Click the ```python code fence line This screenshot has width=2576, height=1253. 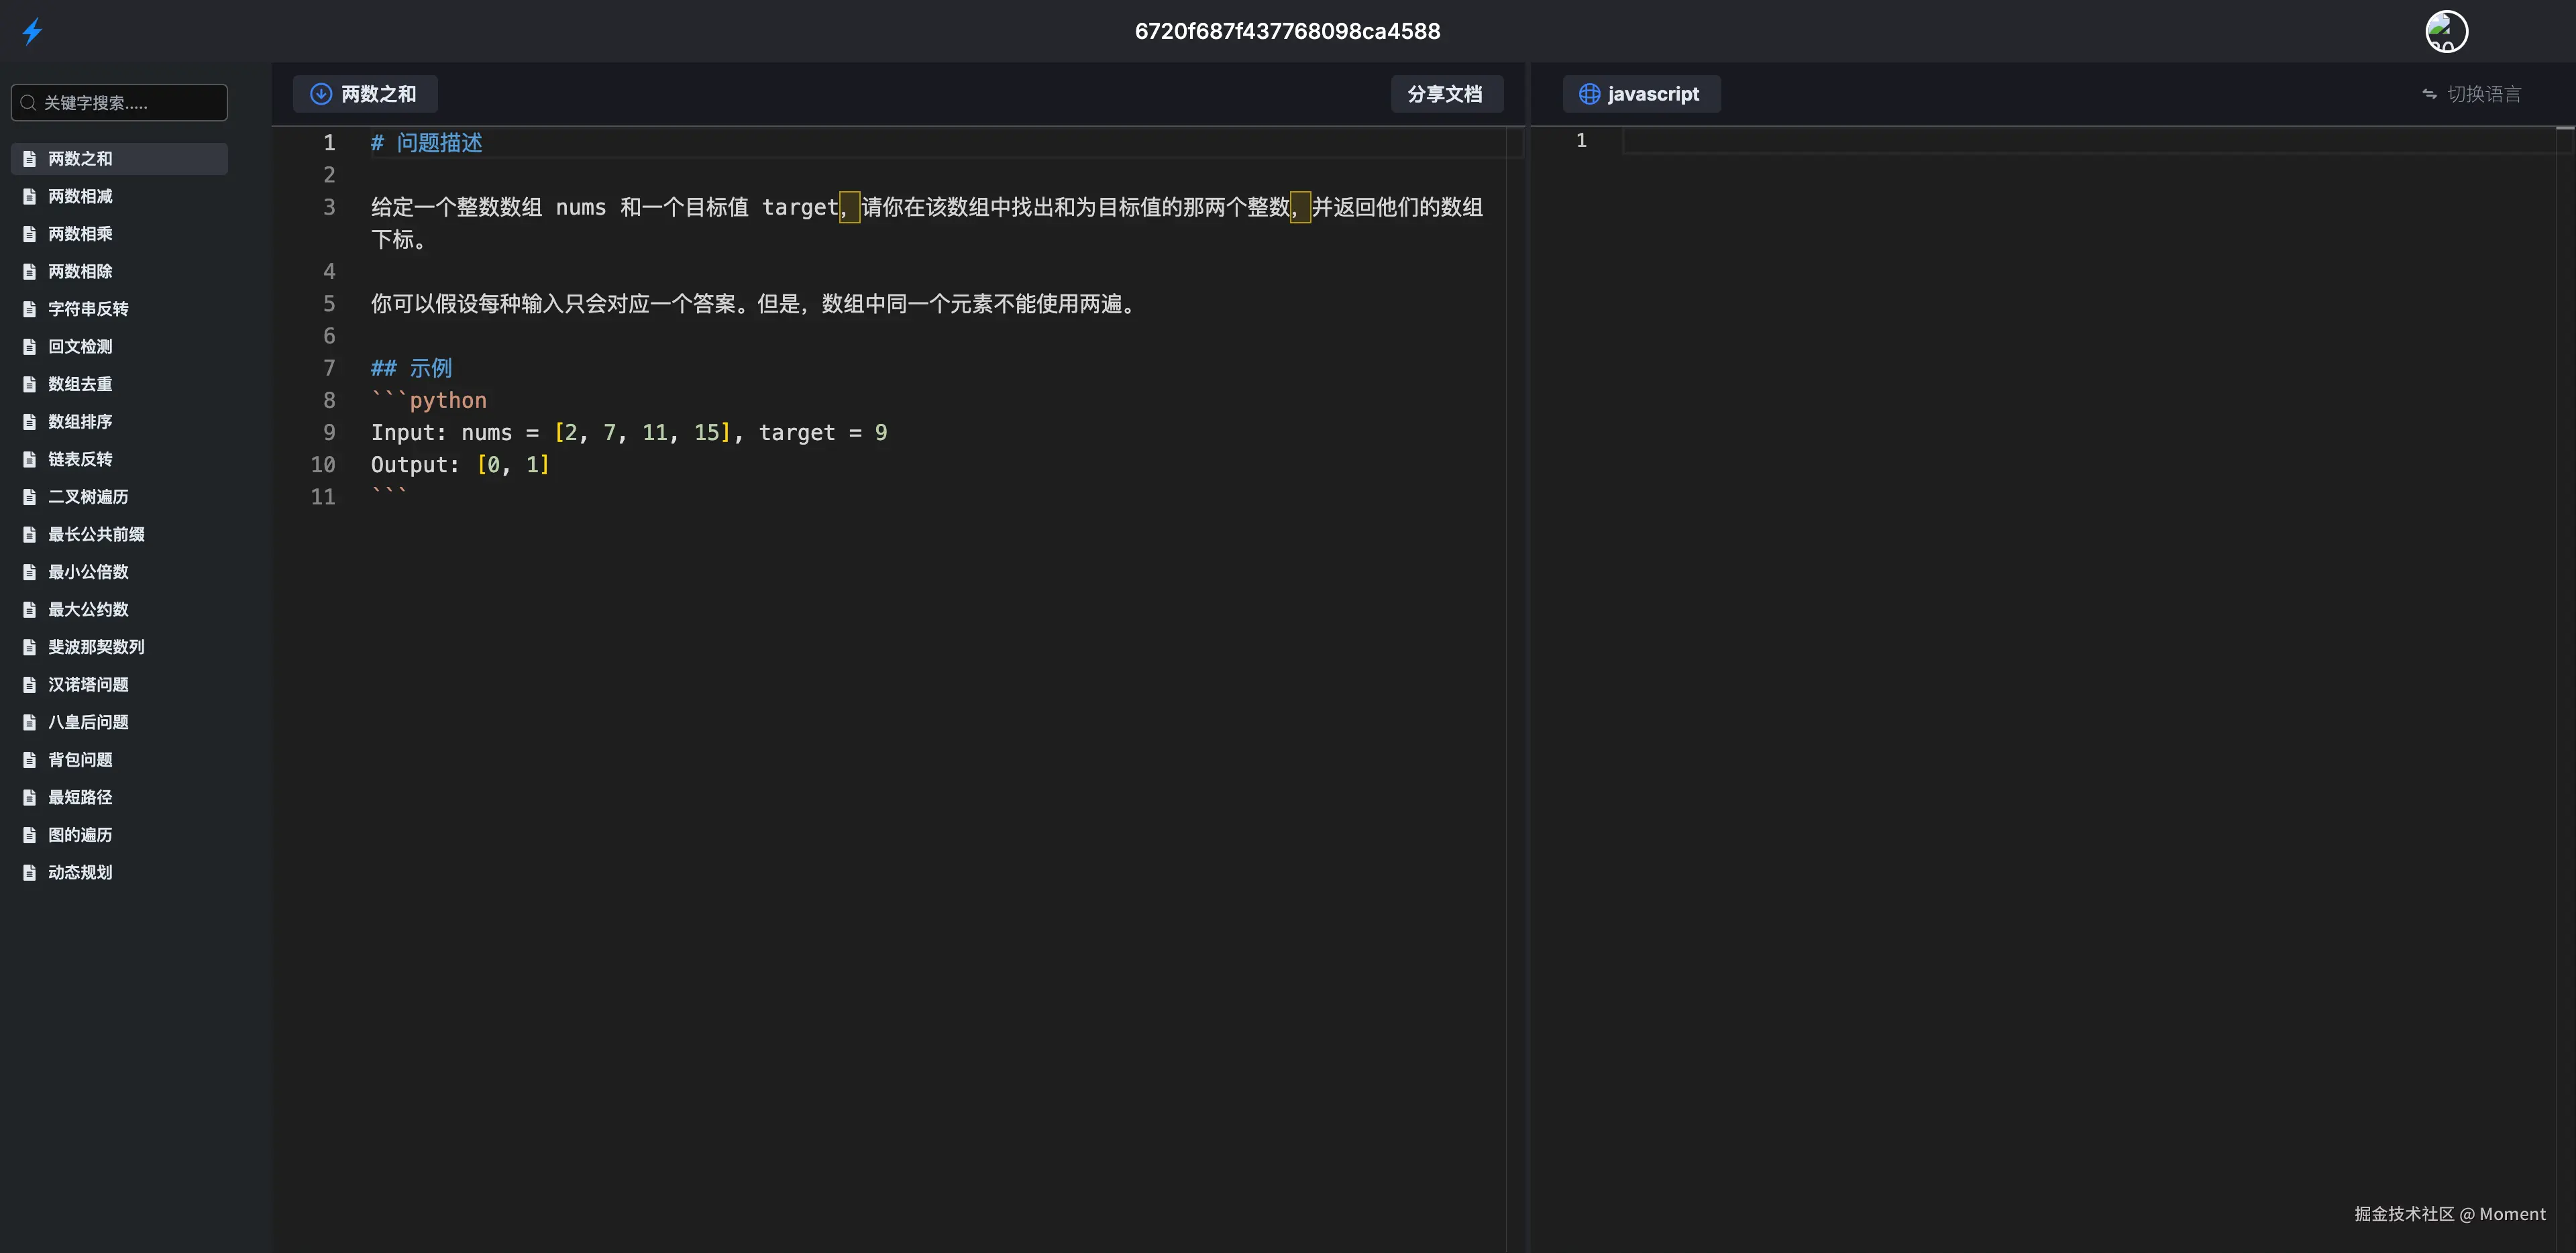click(x=429, y=401)
